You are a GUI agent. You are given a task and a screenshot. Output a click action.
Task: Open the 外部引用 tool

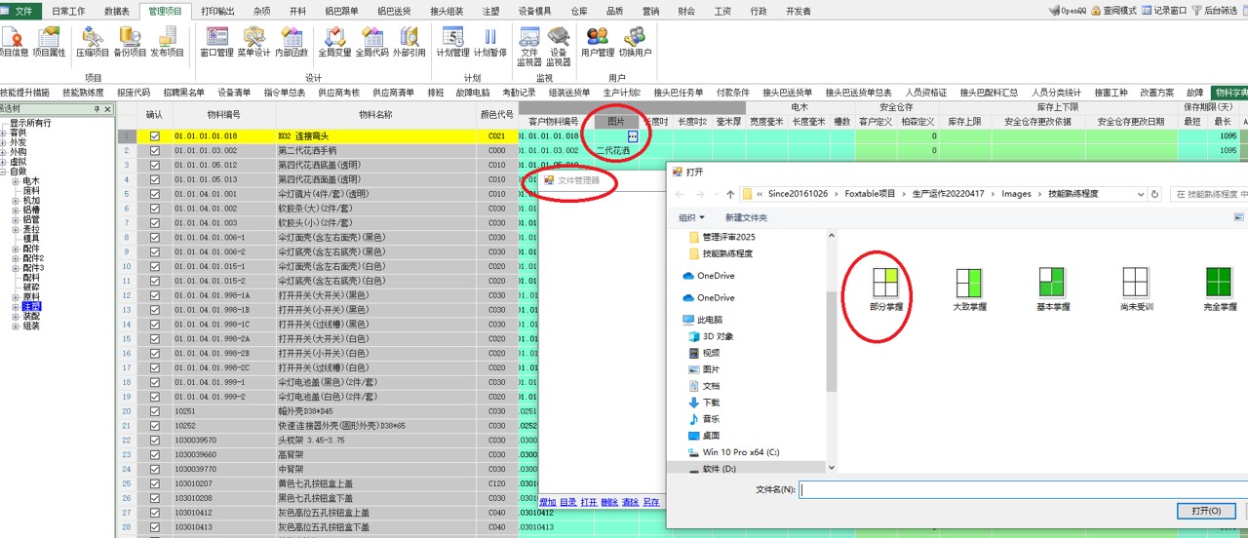click(409, 41)
